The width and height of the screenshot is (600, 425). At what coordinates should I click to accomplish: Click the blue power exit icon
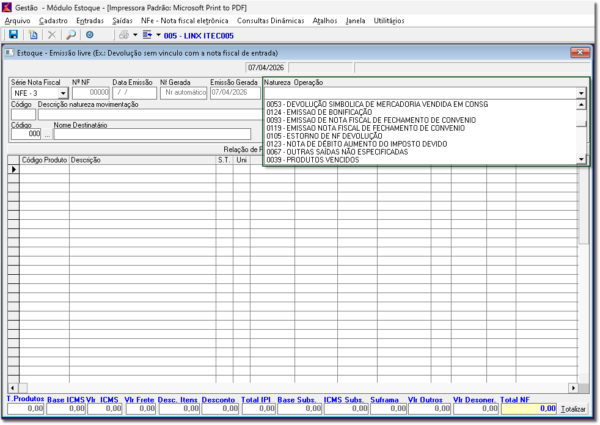[90, 35]
